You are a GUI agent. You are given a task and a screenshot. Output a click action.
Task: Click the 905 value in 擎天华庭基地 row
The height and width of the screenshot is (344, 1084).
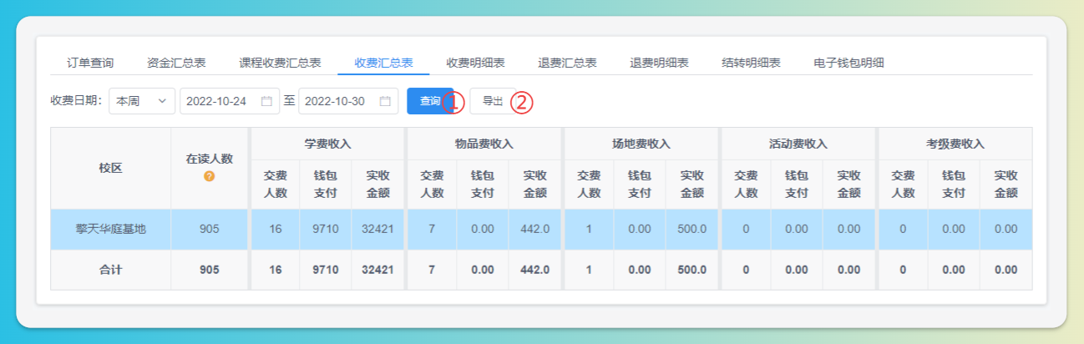210,229
